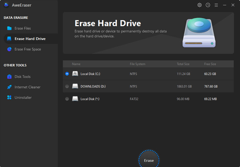Open the Erase Hard Drive section
This screenshot has height=167, width=240.
coord(31,39)
